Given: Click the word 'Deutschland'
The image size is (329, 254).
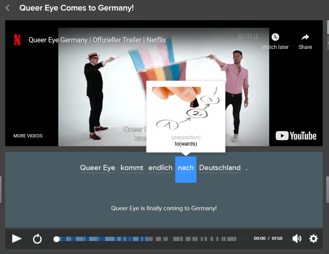Looking at the screenshot, I should pos(220,168).
